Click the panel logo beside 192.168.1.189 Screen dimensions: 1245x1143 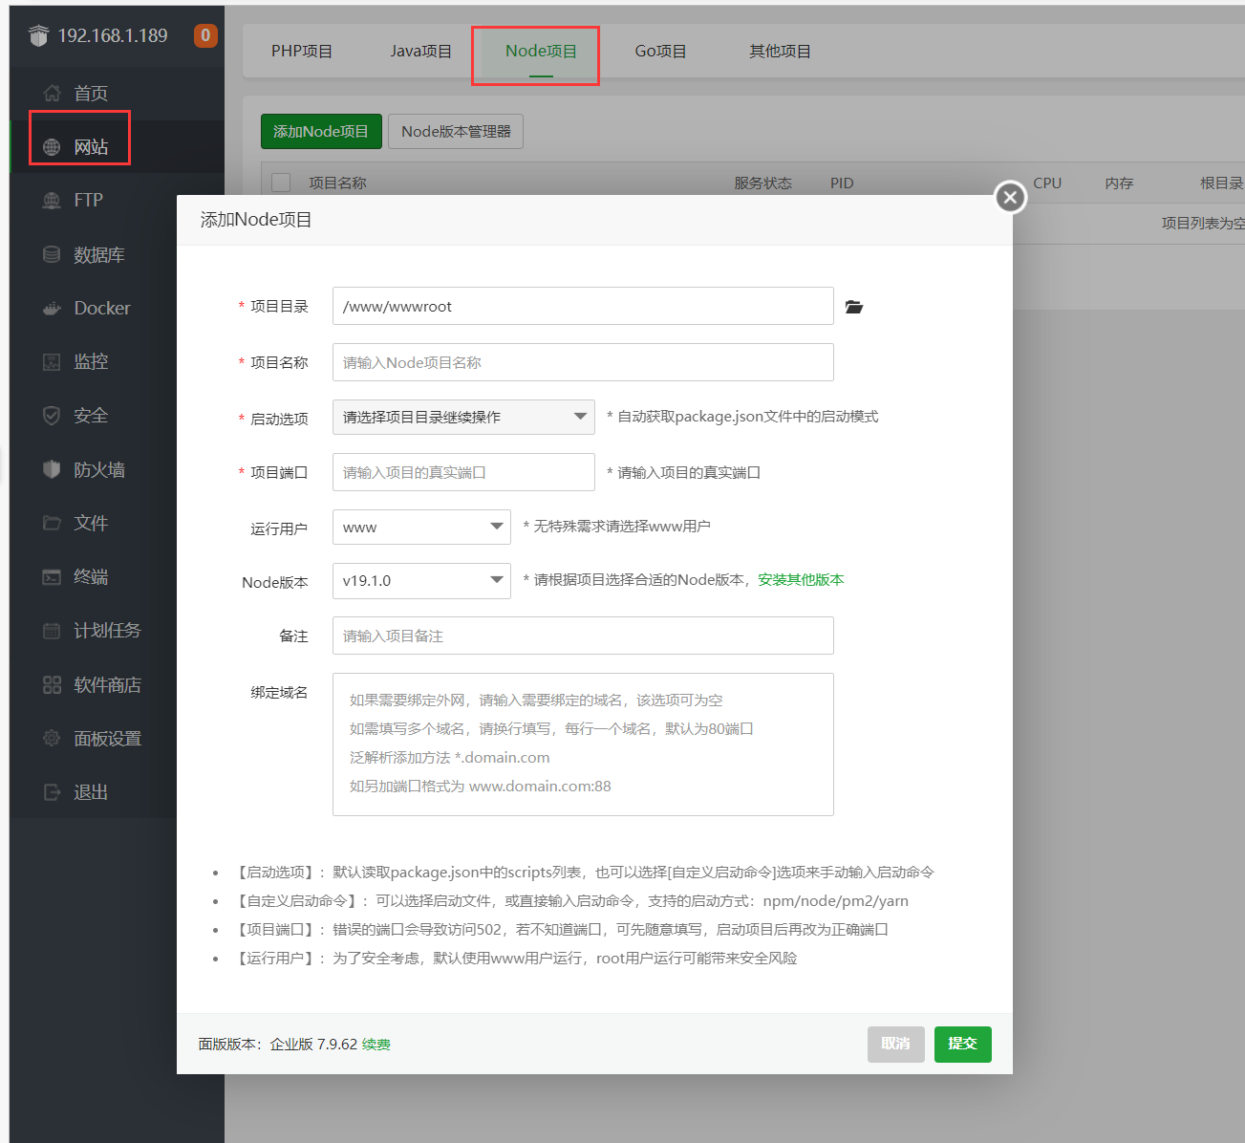click(38, 35)
